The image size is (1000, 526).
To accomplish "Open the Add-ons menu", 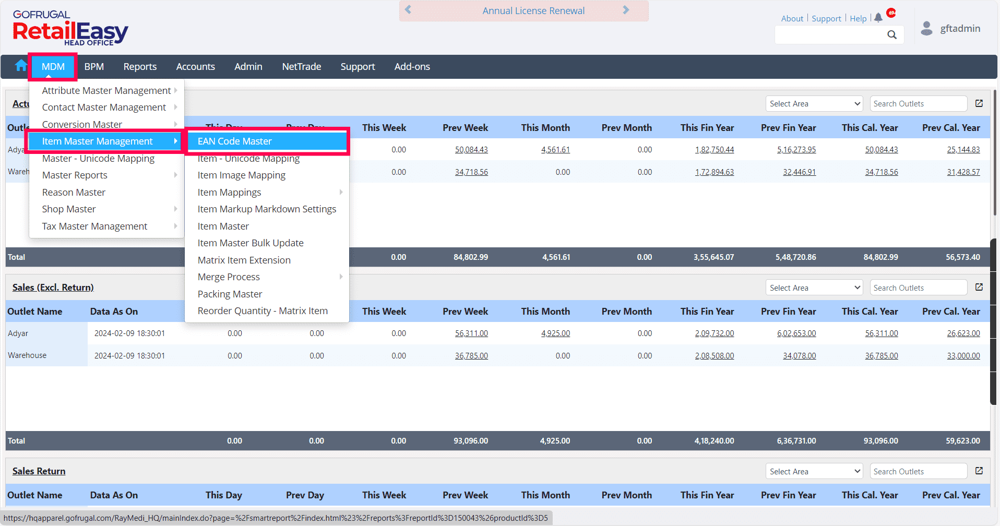I will [412, 66].
